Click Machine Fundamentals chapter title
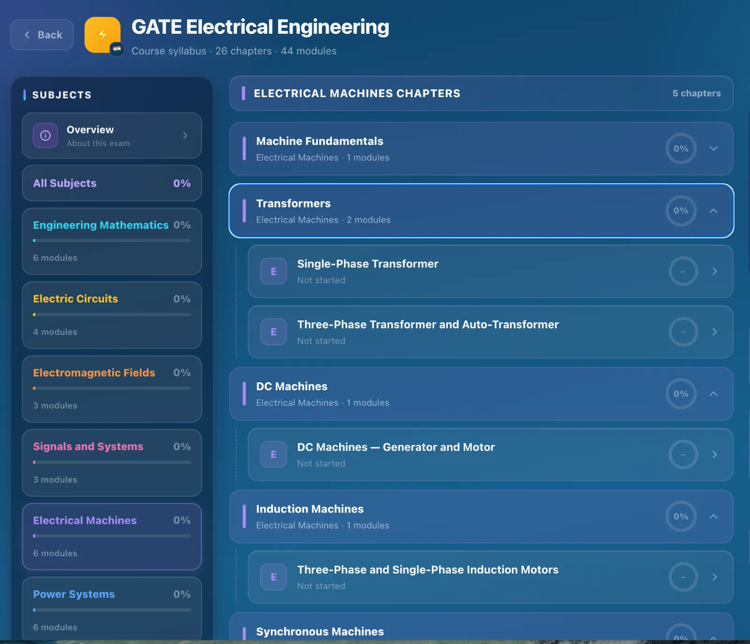 click(320, 141)
